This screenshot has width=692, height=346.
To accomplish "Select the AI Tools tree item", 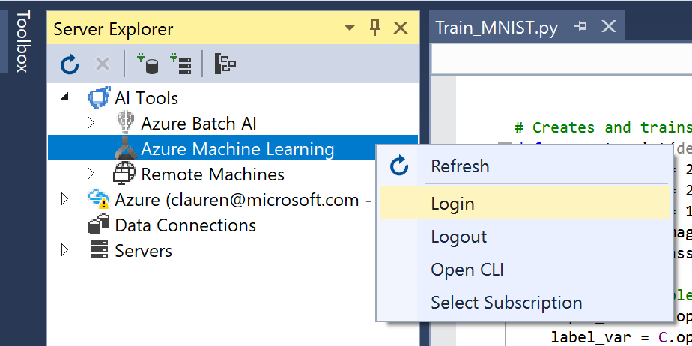I will coord(146,97).
